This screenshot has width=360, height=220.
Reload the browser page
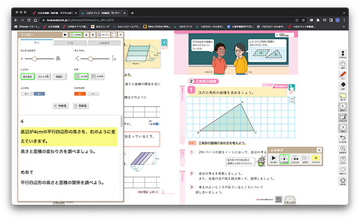(x=29, y=20)
